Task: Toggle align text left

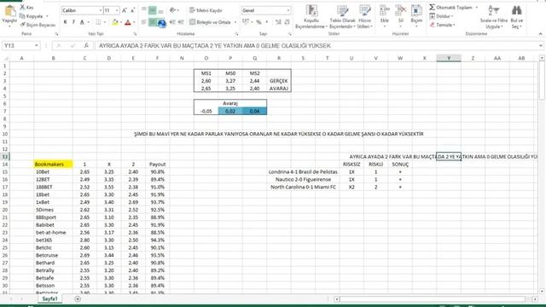Action: [x=144, y=22]
